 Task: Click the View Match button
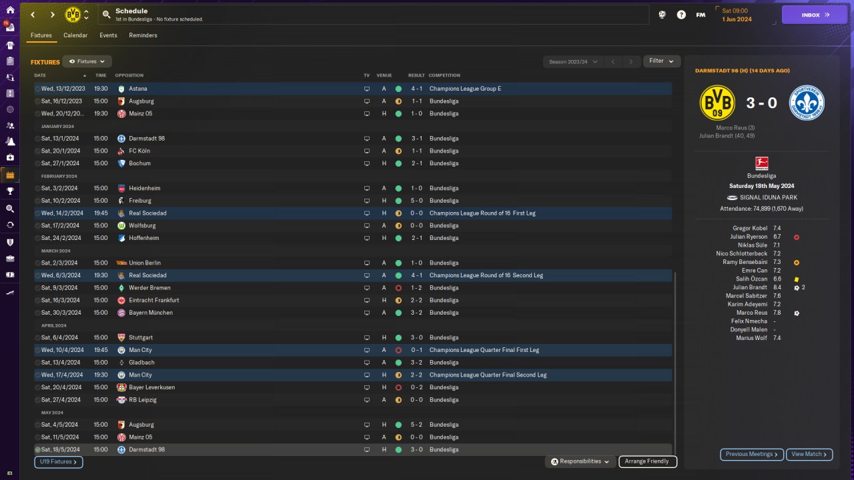[809, 454]
